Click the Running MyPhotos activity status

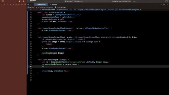(121, 1)
